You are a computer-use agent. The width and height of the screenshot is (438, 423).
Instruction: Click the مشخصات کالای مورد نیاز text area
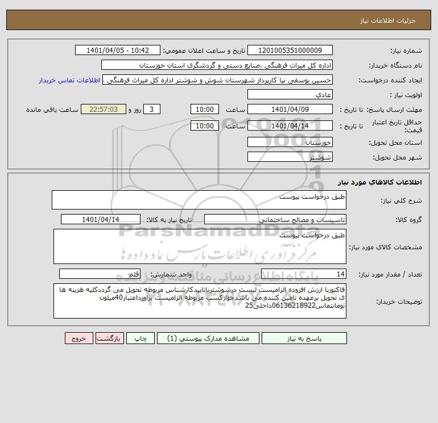click(x=200, y=246)
